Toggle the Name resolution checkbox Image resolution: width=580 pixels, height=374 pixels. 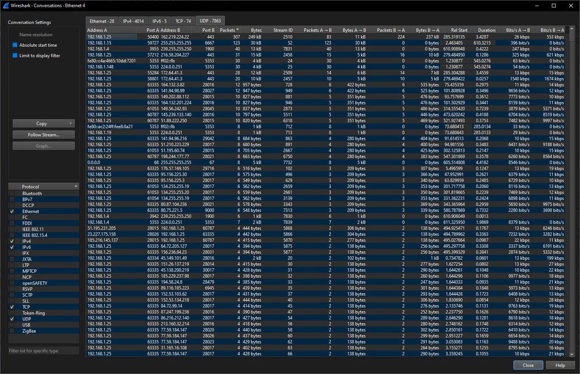point(15,35)
